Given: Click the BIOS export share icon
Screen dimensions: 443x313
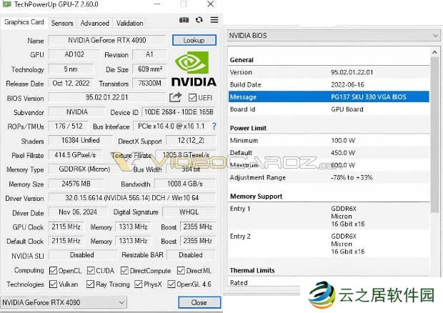Looking at the screenshot, I should pyautogui.click(x=175, y=97).
